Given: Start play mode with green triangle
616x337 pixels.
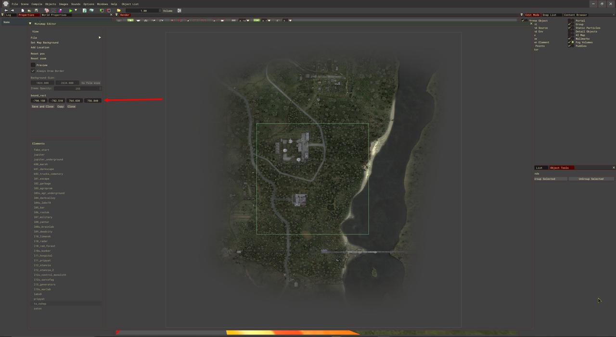Looking at the screenshot, I should pos(71,10).
